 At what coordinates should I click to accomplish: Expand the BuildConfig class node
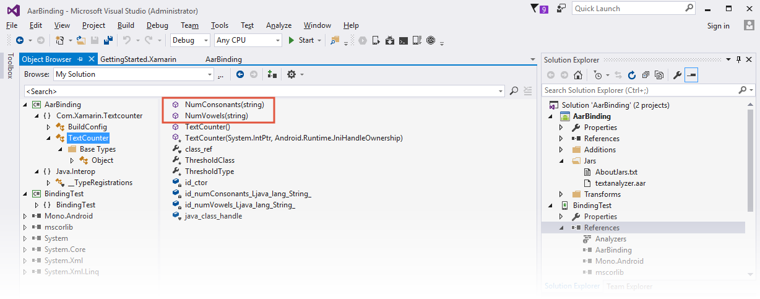(x=49, y=127)
